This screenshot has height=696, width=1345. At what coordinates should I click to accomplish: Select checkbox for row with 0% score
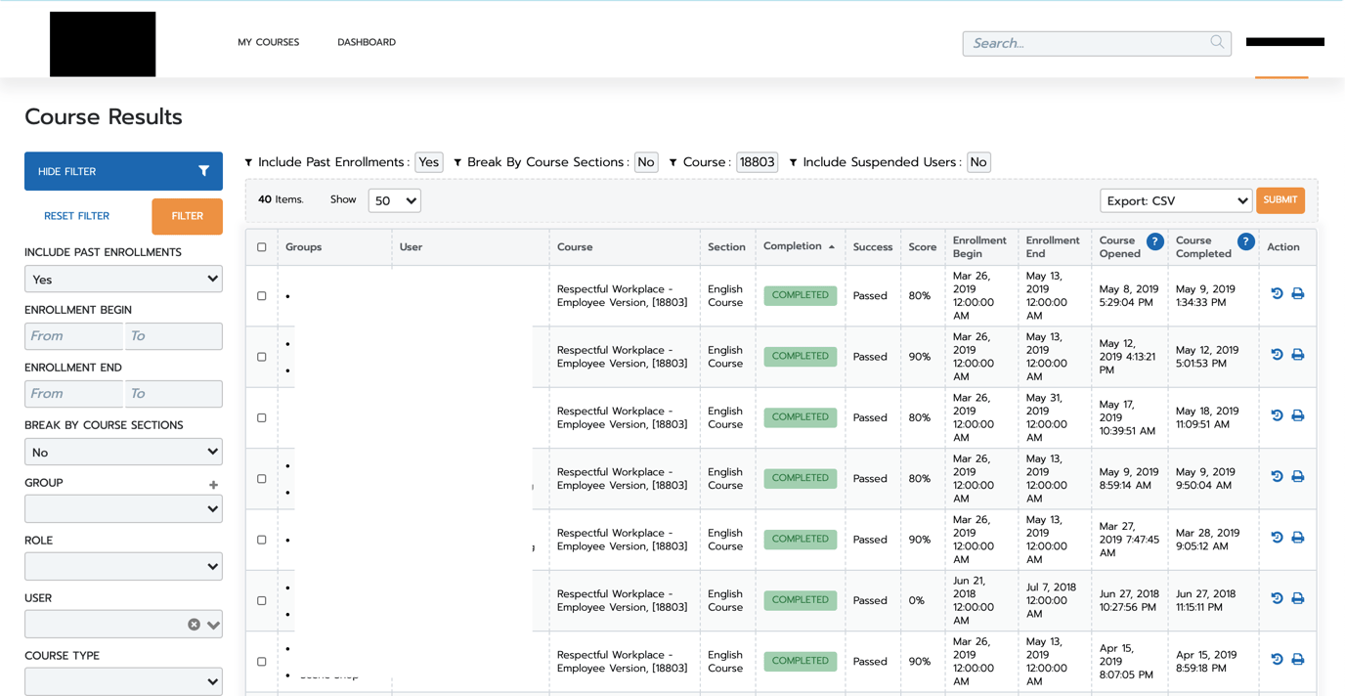pos(261,600)
